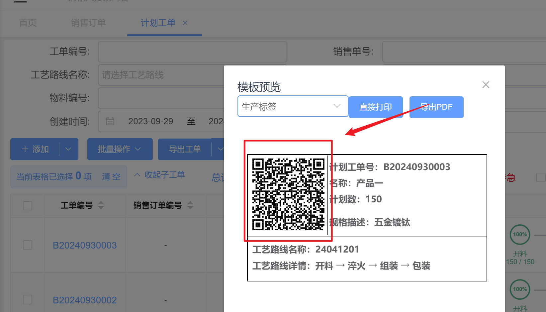
Task: Click the 工艺路线详情 process route text
Action: 341,266
